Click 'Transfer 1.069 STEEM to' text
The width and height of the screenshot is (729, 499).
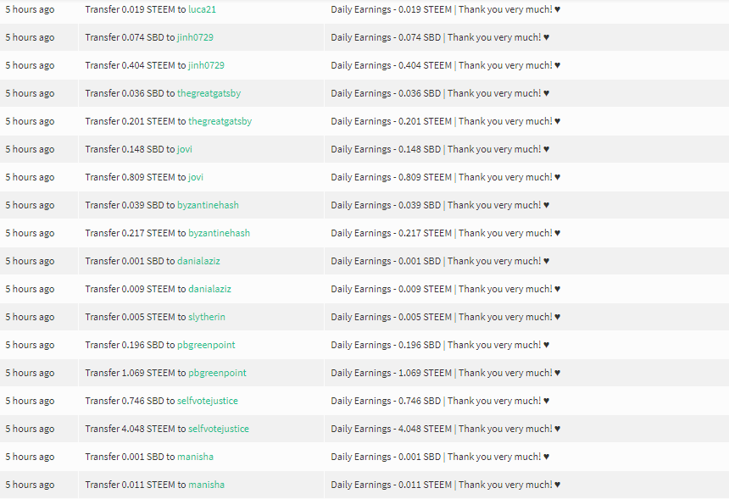coord(136,373)
